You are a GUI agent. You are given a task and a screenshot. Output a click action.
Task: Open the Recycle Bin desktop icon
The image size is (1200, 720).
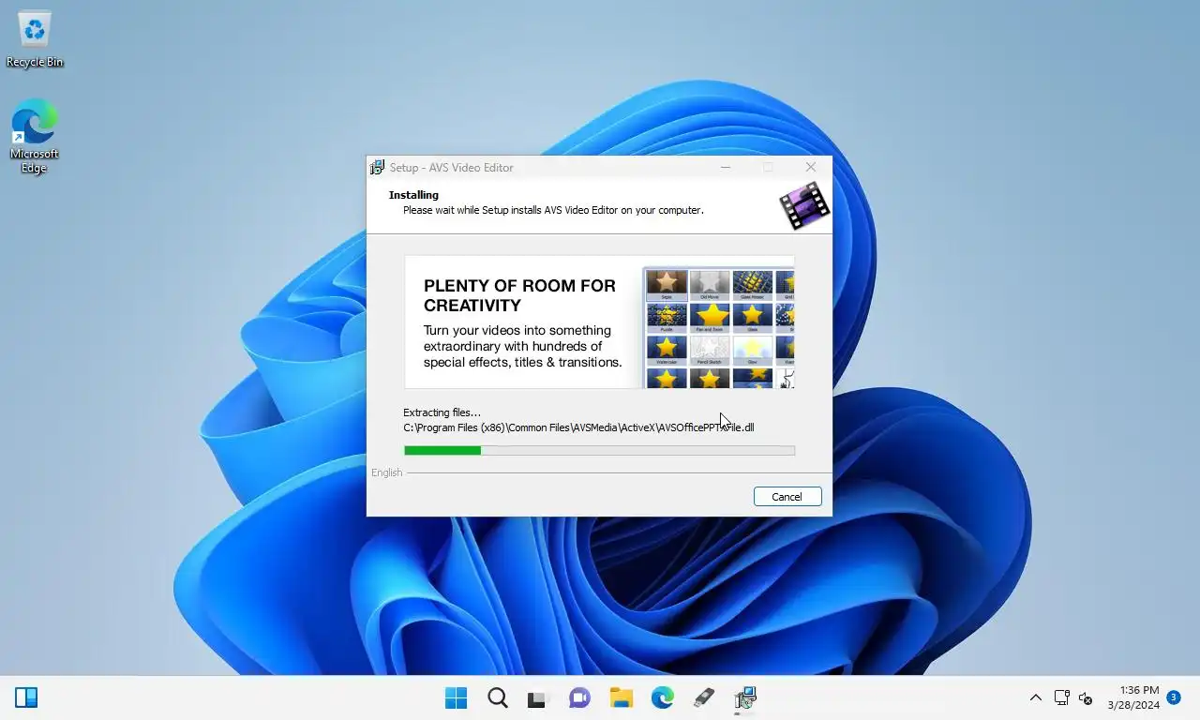coord(35,39)
